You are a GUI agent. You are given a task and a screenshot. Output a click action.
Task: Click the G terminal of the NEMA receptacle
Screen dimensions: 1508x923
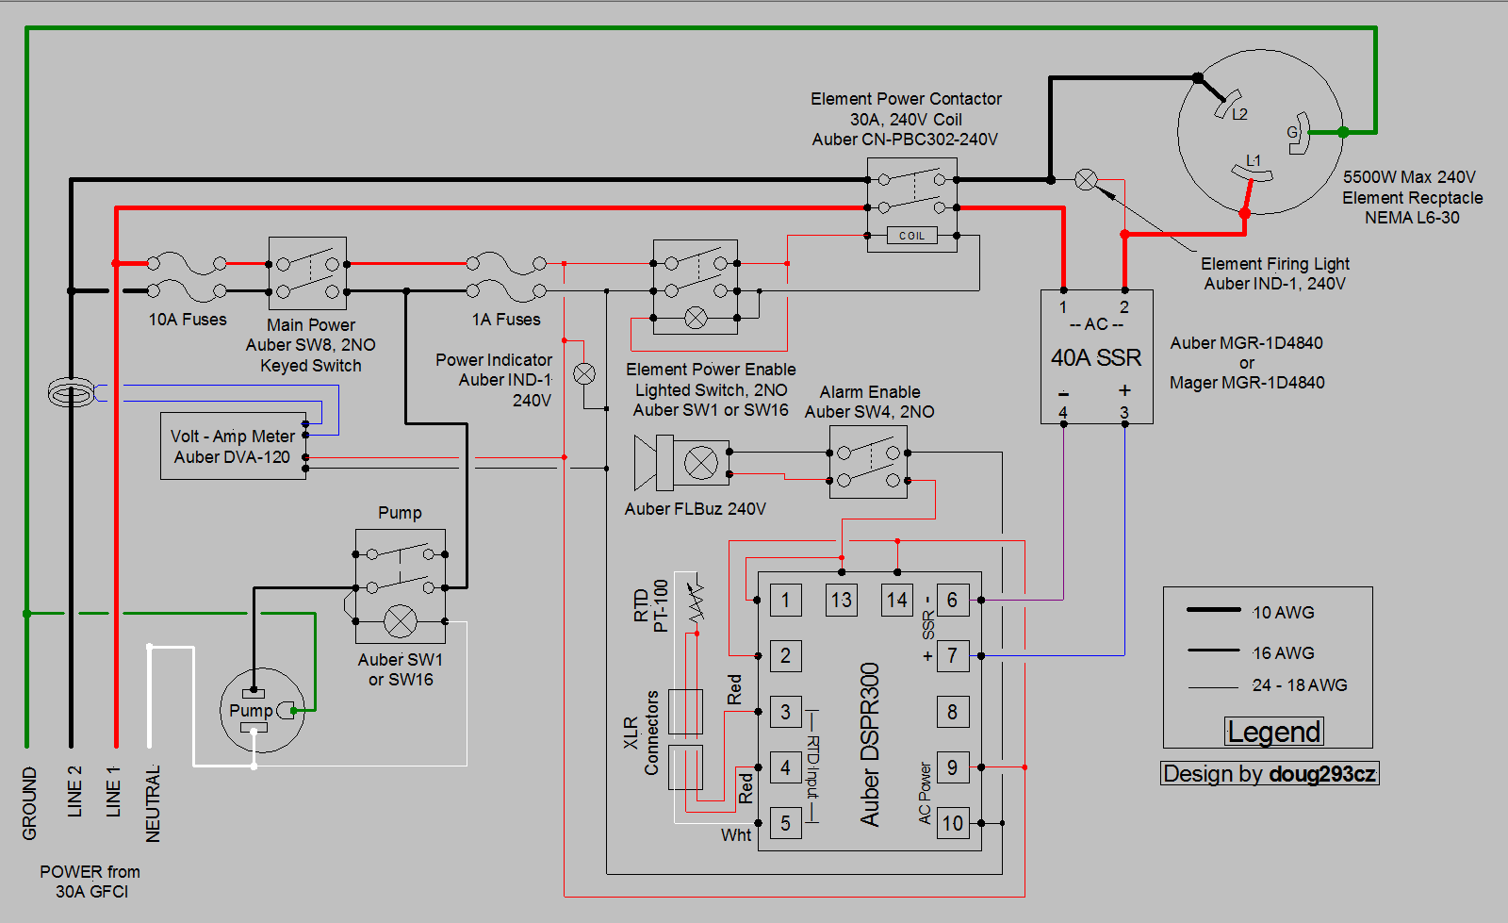coord(1300,133)
